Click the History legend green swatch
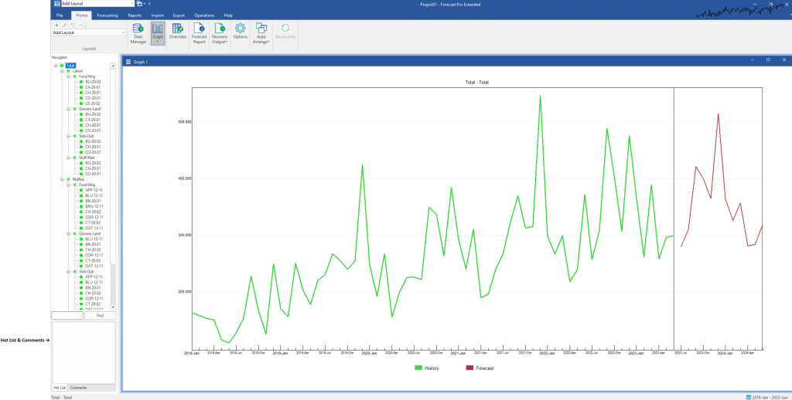The height and width of the screenshot is (400, 792). click(x=418, y=368)
